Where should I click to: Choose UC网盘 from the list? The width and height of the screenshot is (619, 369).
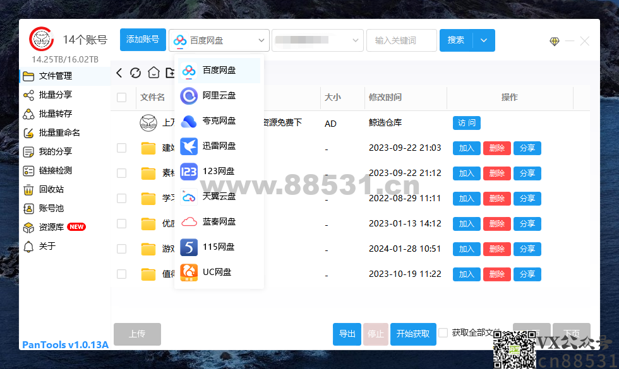(219, 272)
